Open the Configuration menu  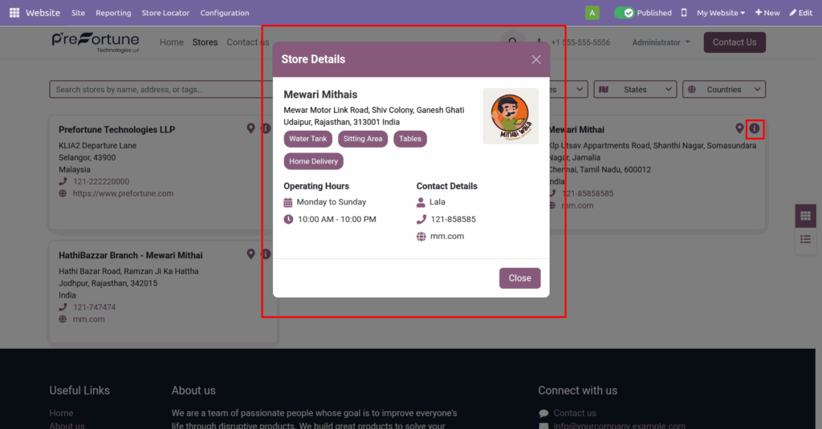click(225, 13)
